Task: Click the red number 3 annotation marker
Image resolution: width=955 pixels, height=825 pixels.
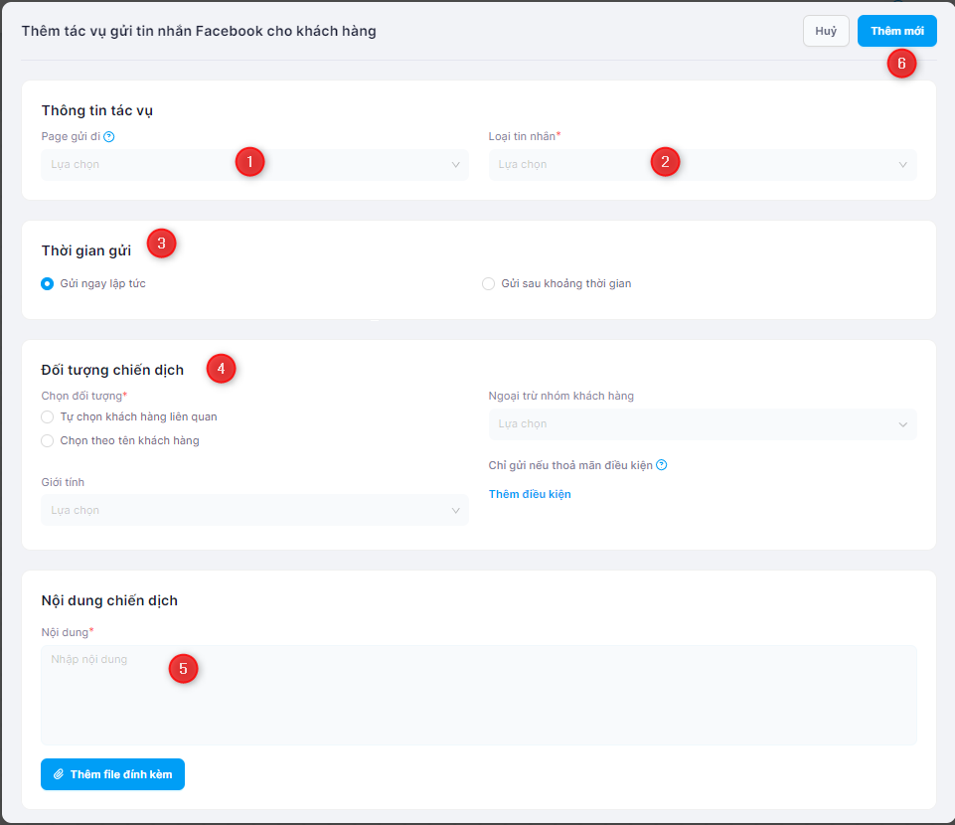Action: [x=161, y=243]
